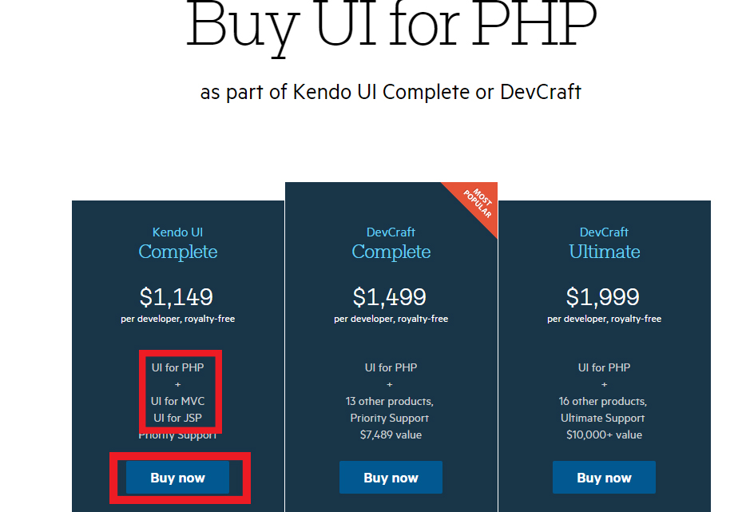Select the Kendo UI Complete card title
The image size is (746, 512).
[x=177, y=244]
